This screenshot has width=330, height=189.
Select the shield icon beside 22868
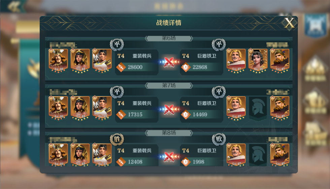(186, 67)
